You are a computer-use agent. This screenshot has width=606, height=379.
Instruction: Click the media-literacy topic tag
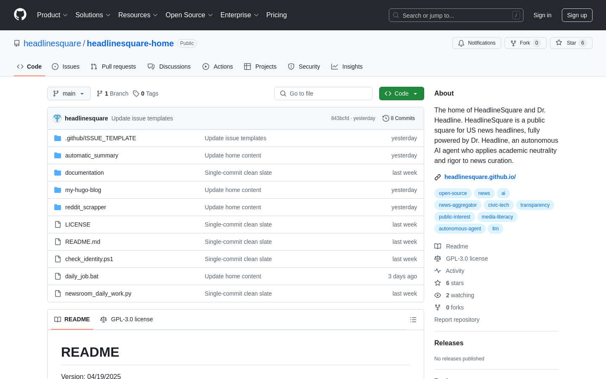497,217
